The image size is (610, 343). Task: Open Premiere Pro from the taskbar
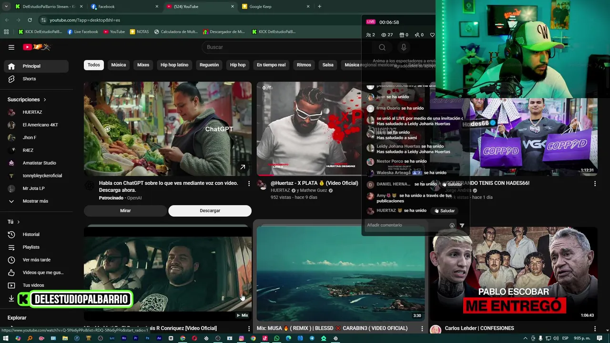pyautogui.click(x=136, y=338)
